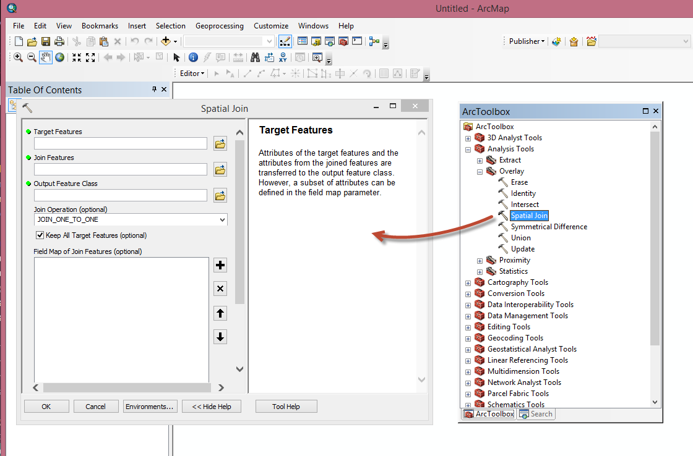Switch to the Search tab in ArcToolbox
This screenshot has height=456, width=693.
pyautogui.click(x=536, y=414)
